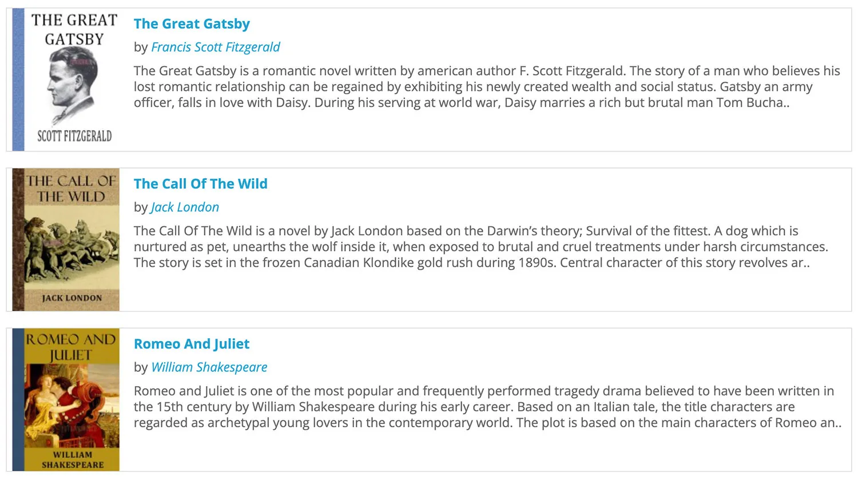The width and height of the screenshot is (858, 477).
Task: Click The Great Gatsby description paragraph
Action: click(x=486, y=87)
